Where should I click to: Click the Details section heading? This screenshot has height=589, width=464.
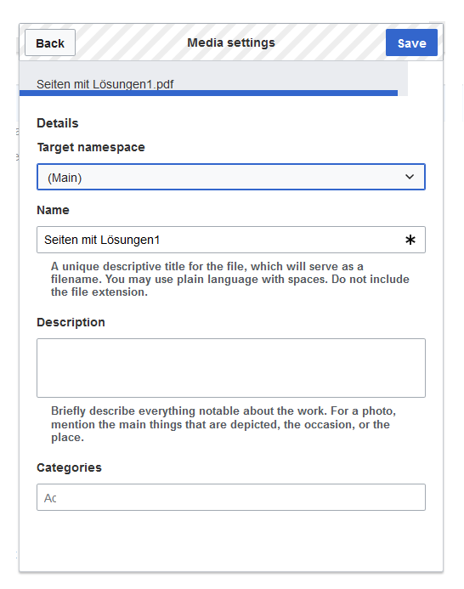point(58,123)
